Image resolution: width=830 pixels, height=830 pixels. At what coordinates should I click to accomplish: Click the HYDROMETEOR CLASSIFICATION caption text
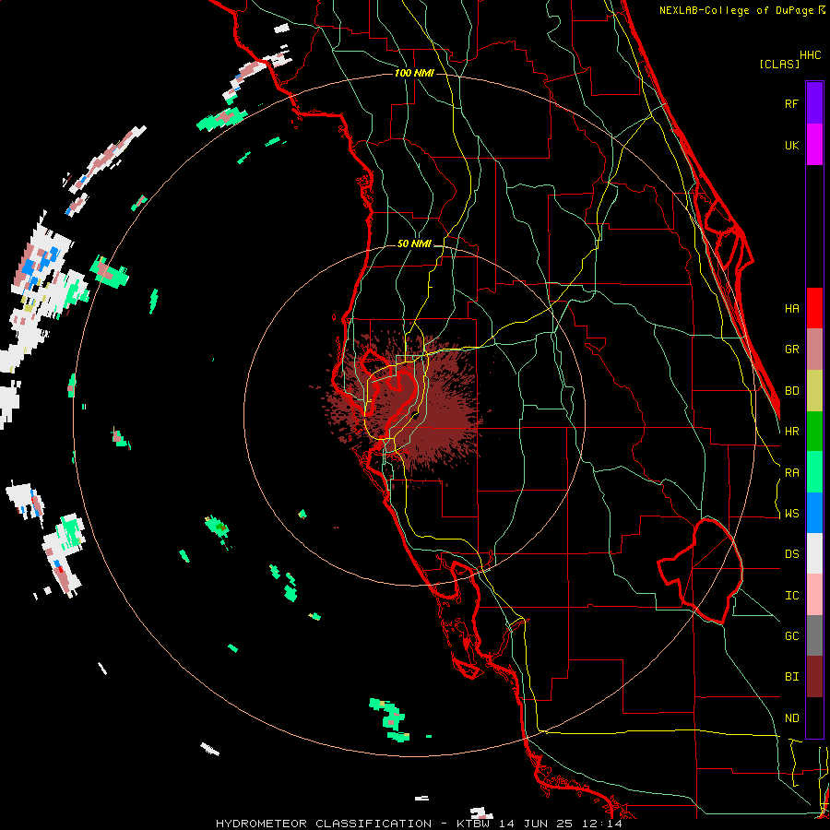(x=324, y=824)
